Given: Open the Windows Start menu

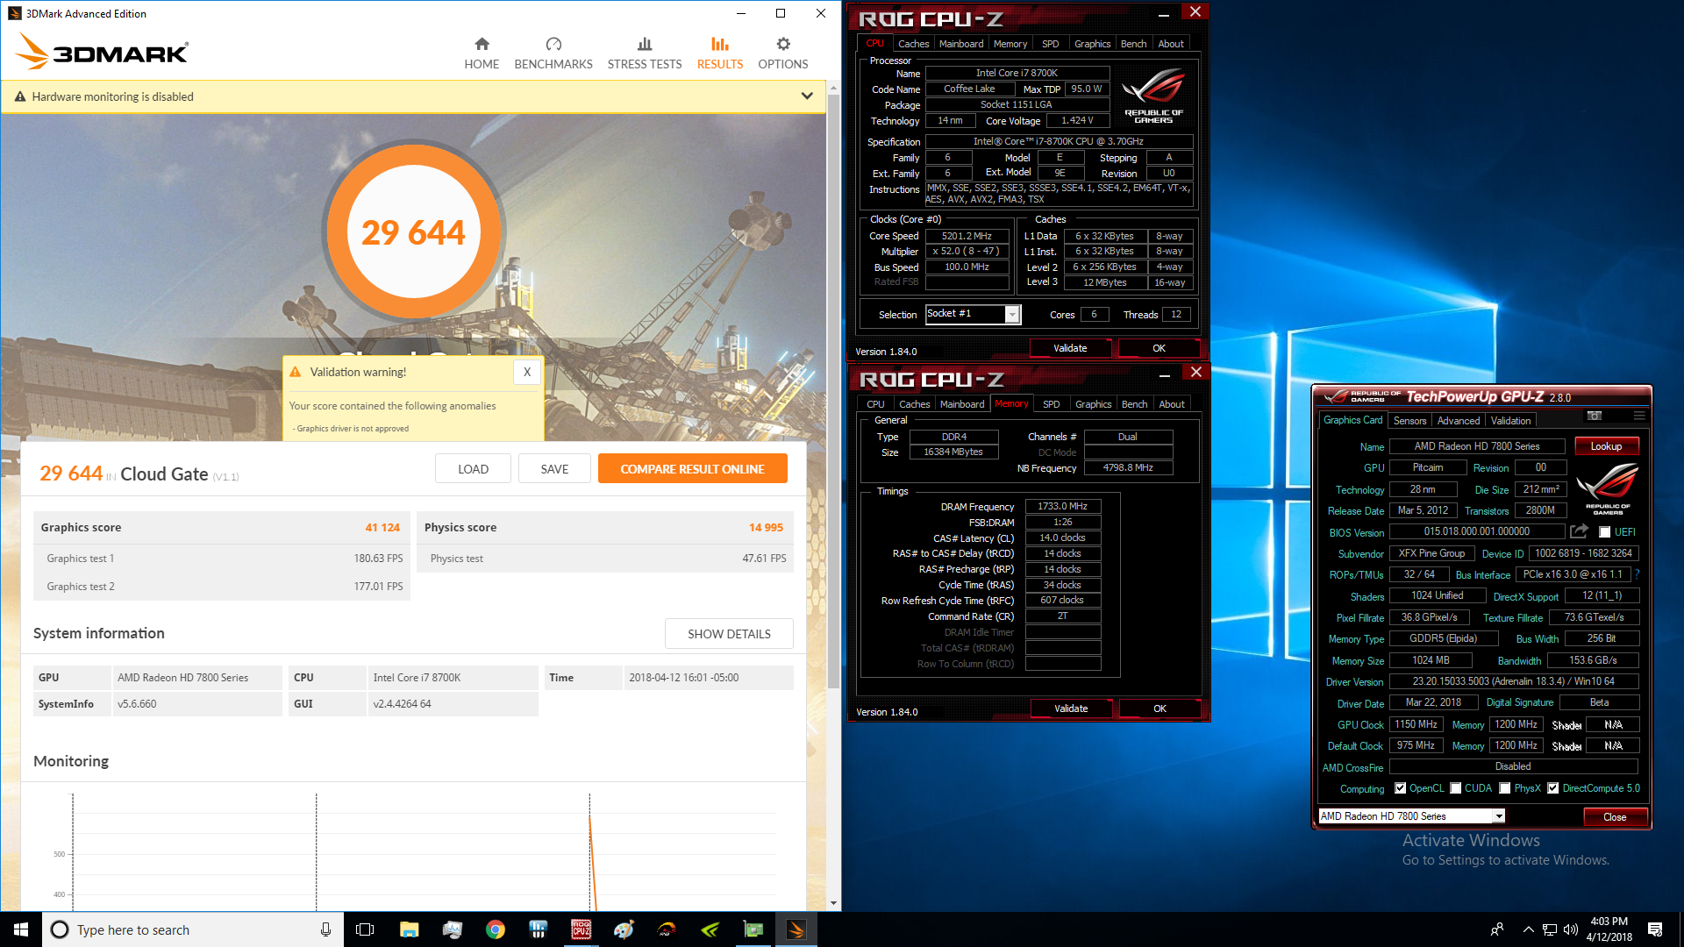Looking at the screenshot, I should point(21,929).
